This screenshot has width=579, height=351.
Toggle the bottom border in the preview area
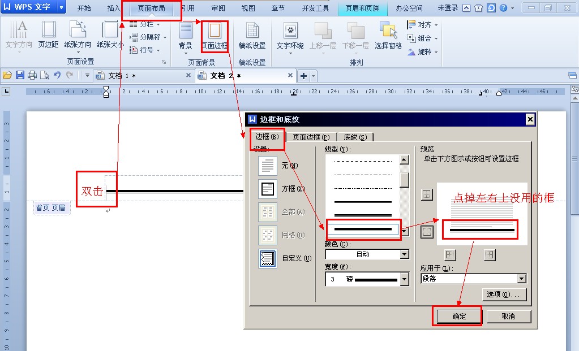[x=426, y=230]
